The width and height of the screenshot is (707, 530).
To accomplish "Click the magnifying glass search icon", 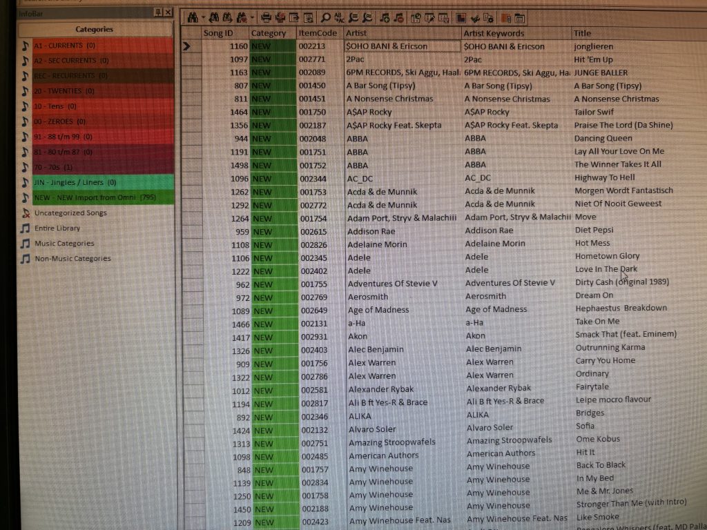I will [326, 17].
